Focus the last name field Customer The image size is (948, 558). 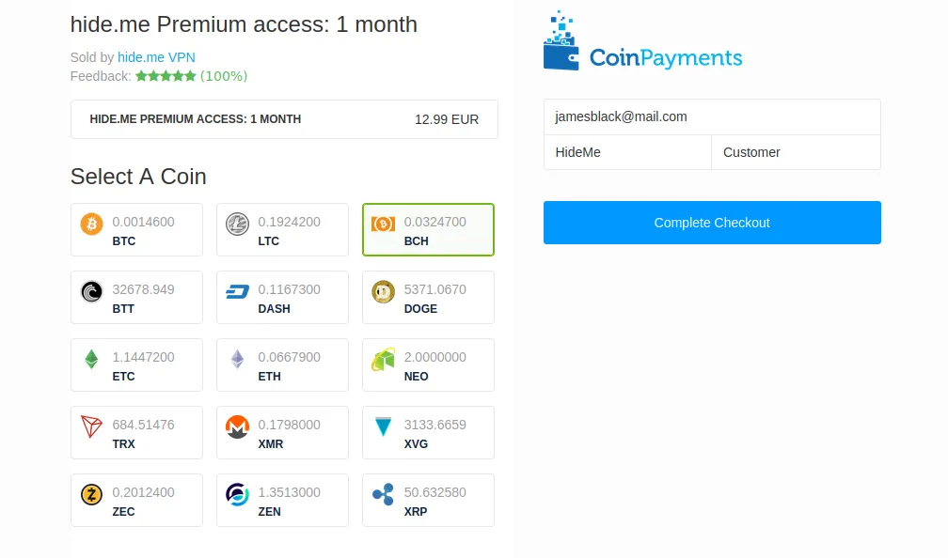pos(797,152)
